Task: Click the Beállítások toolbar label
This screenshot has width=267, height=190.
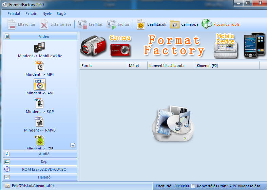Action: [x=157, y=24]
